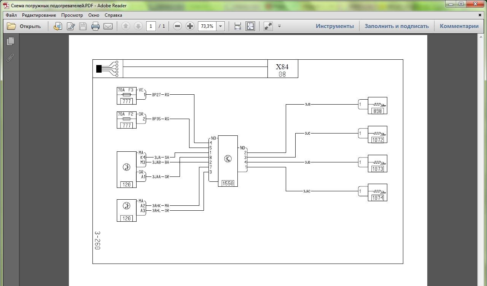The image size is (487, 286).
Task: Click fit width scrolling mode icon
Action: point(238,26)
